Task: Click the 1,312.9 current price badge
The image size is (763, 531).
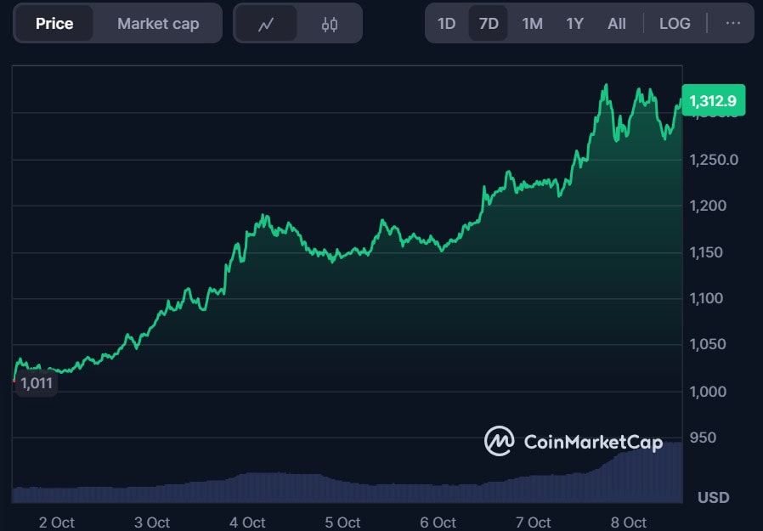Action: [x=715, y=100]
